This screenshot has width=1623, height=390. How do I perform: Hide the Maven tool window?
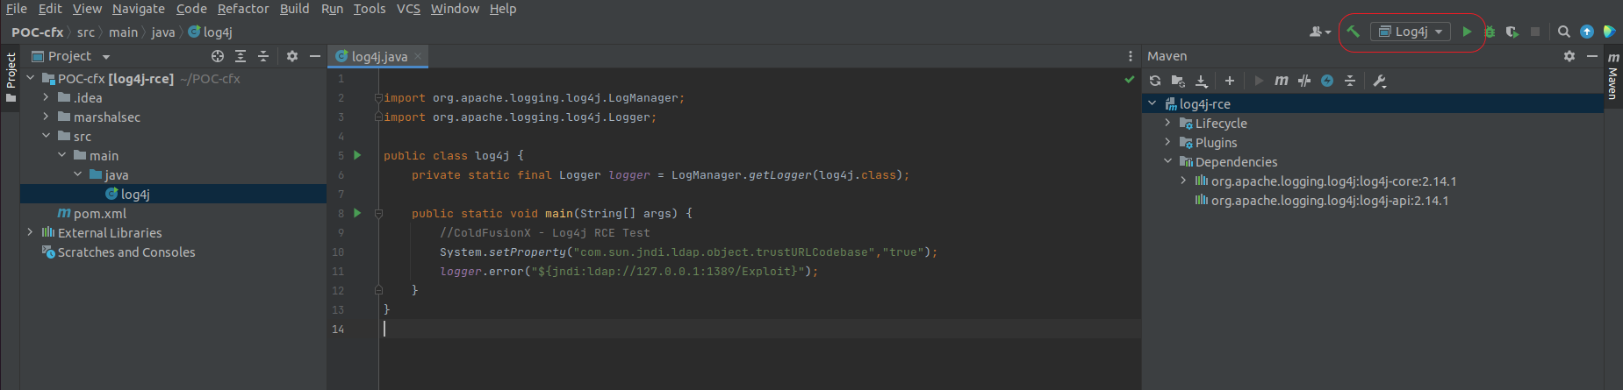[x=1592, y=56]
